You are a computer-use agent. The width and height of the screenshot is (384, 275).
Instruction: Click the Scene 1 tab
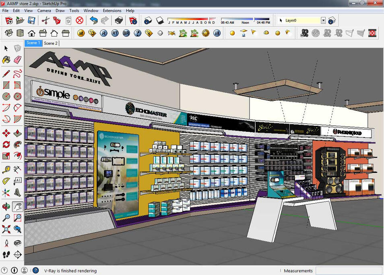pos(33,43)
